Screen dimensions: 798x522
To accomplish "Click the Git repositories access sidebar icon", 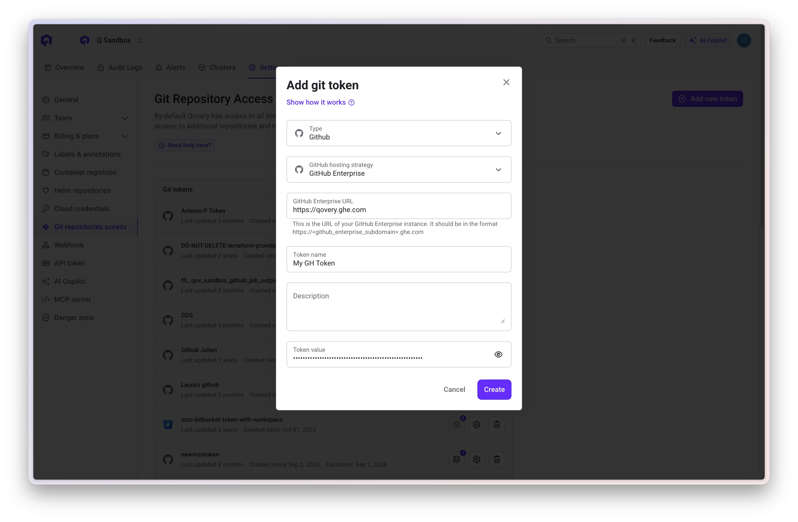I will [x=46, y=227].
